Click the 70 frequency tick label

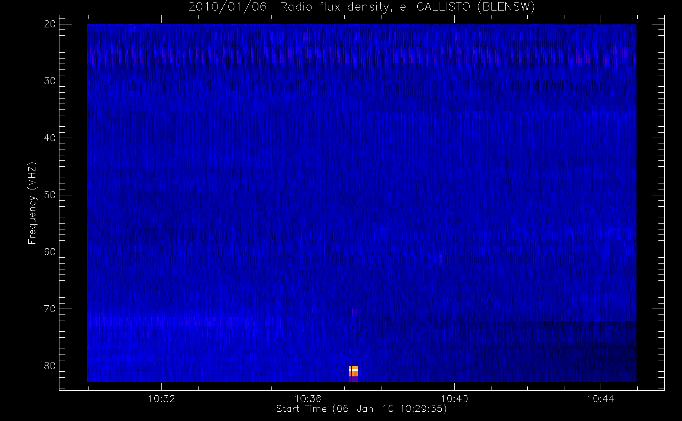click(x=50, y=309)
